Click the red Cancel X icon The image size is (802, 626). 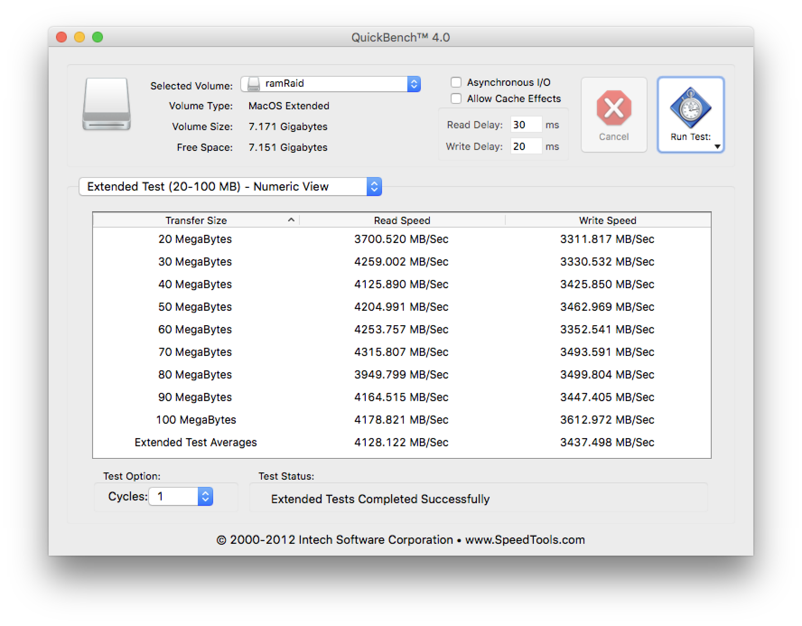pyautogui.click(x=614, y=108)
